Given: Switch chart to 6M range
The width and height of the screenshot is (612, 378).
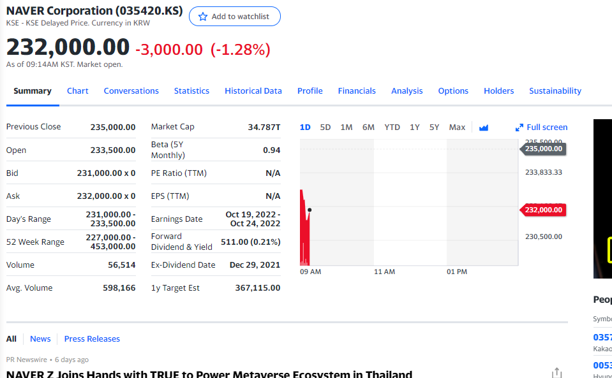Looking at the screenshot, I should point(368,127).
